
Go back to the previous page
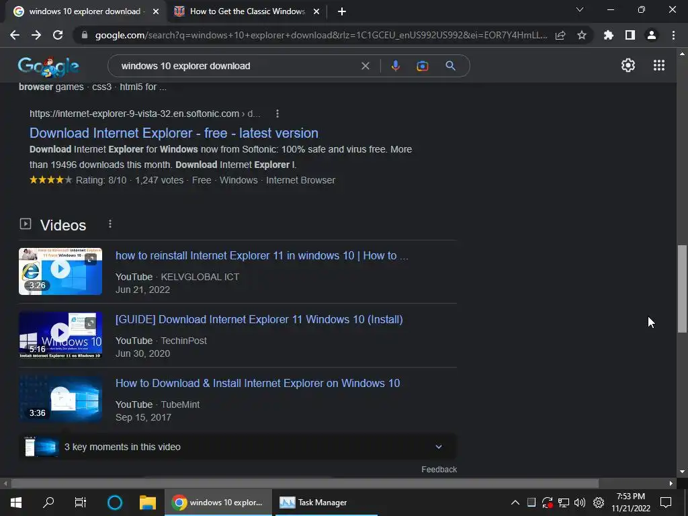(15, 35)
